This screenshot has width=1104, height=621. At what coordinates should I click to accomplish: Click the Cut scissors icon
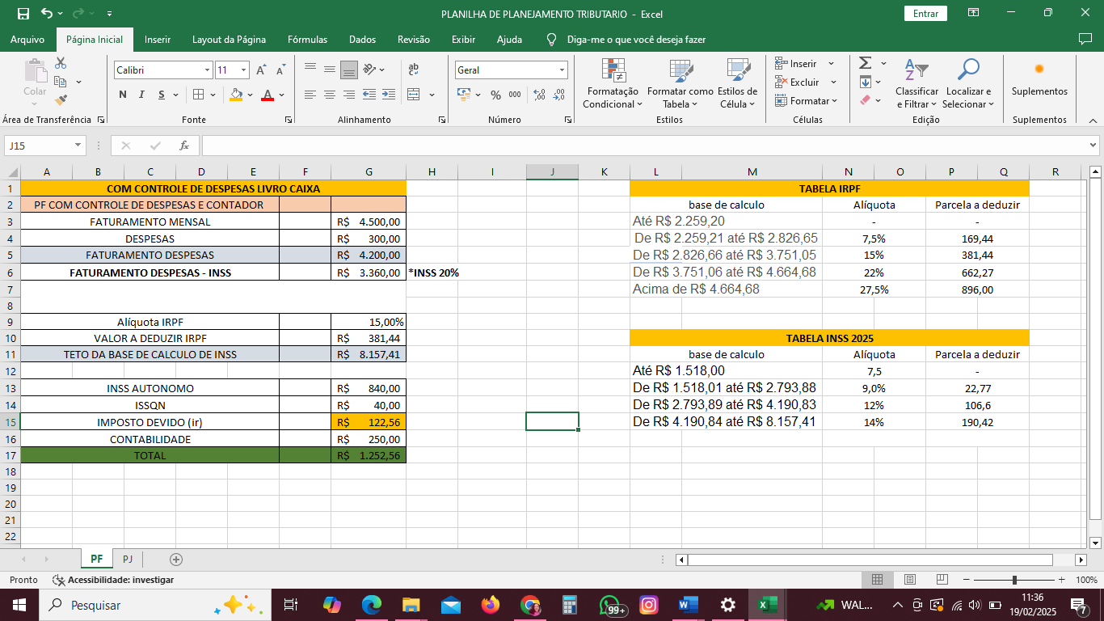61,63
